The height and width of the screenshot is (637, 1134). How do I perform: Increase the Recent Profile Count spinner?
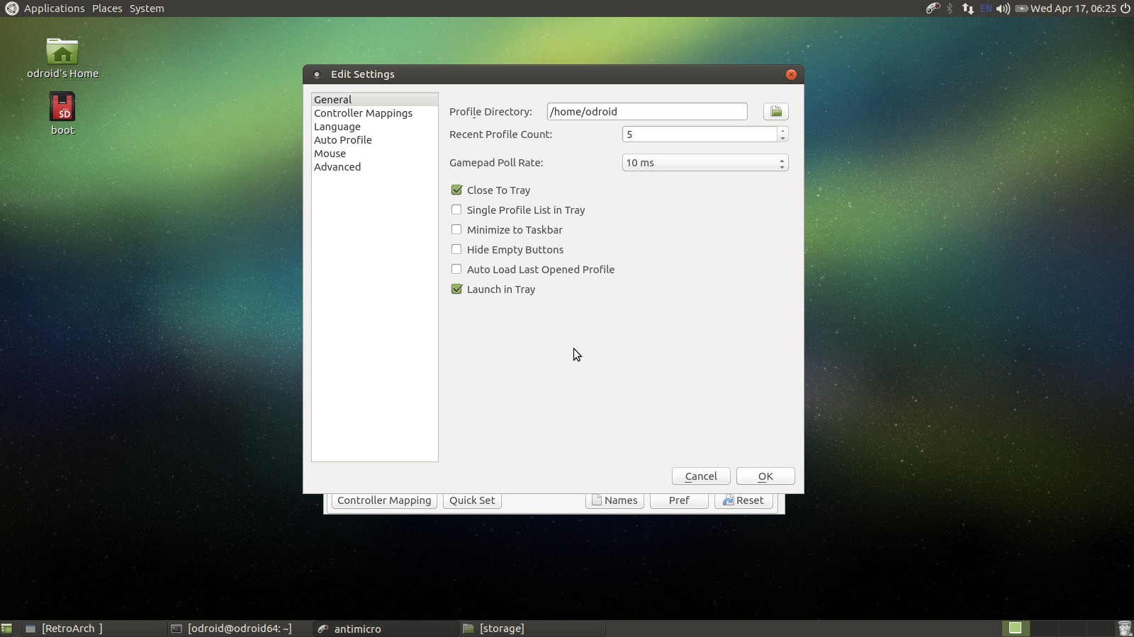pyautogui.click(x=782, y=130)
